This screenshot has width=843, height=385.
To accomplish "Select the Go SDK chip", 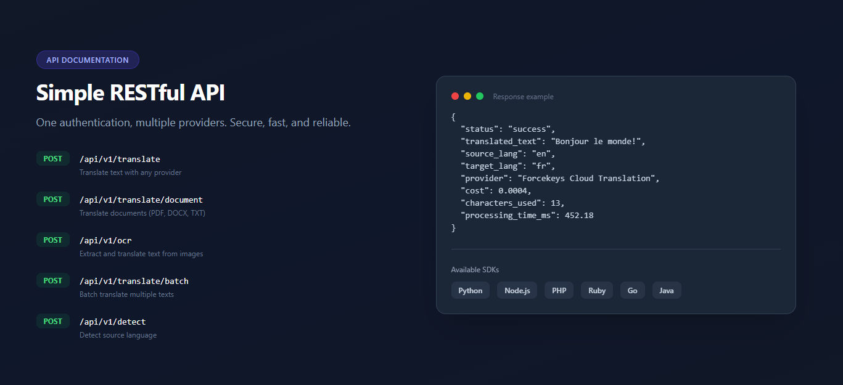I will pos(633,290).
